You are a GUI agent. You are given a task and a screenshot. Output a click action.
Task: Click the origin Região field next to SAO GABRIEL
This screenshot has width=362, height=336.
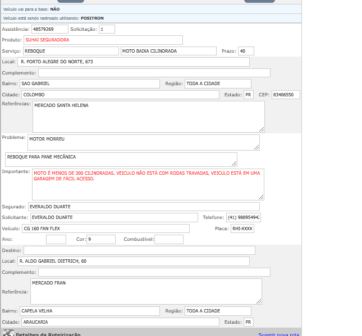[x=218, y=83]
